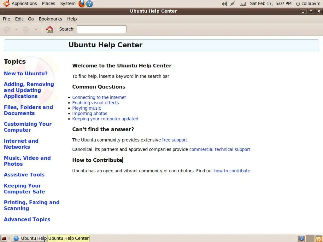Open the Help menu
This screenshot has width=323, height=242.
tap(72, 19)
